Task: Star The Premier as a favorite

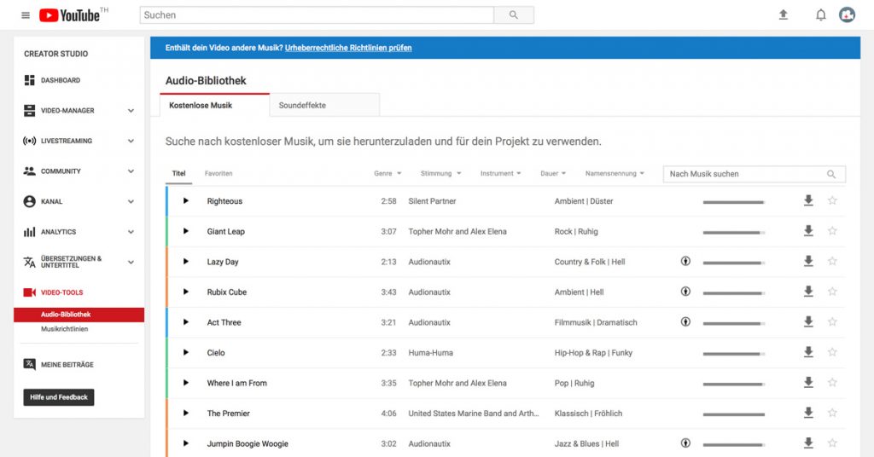Action: [832, 413]
